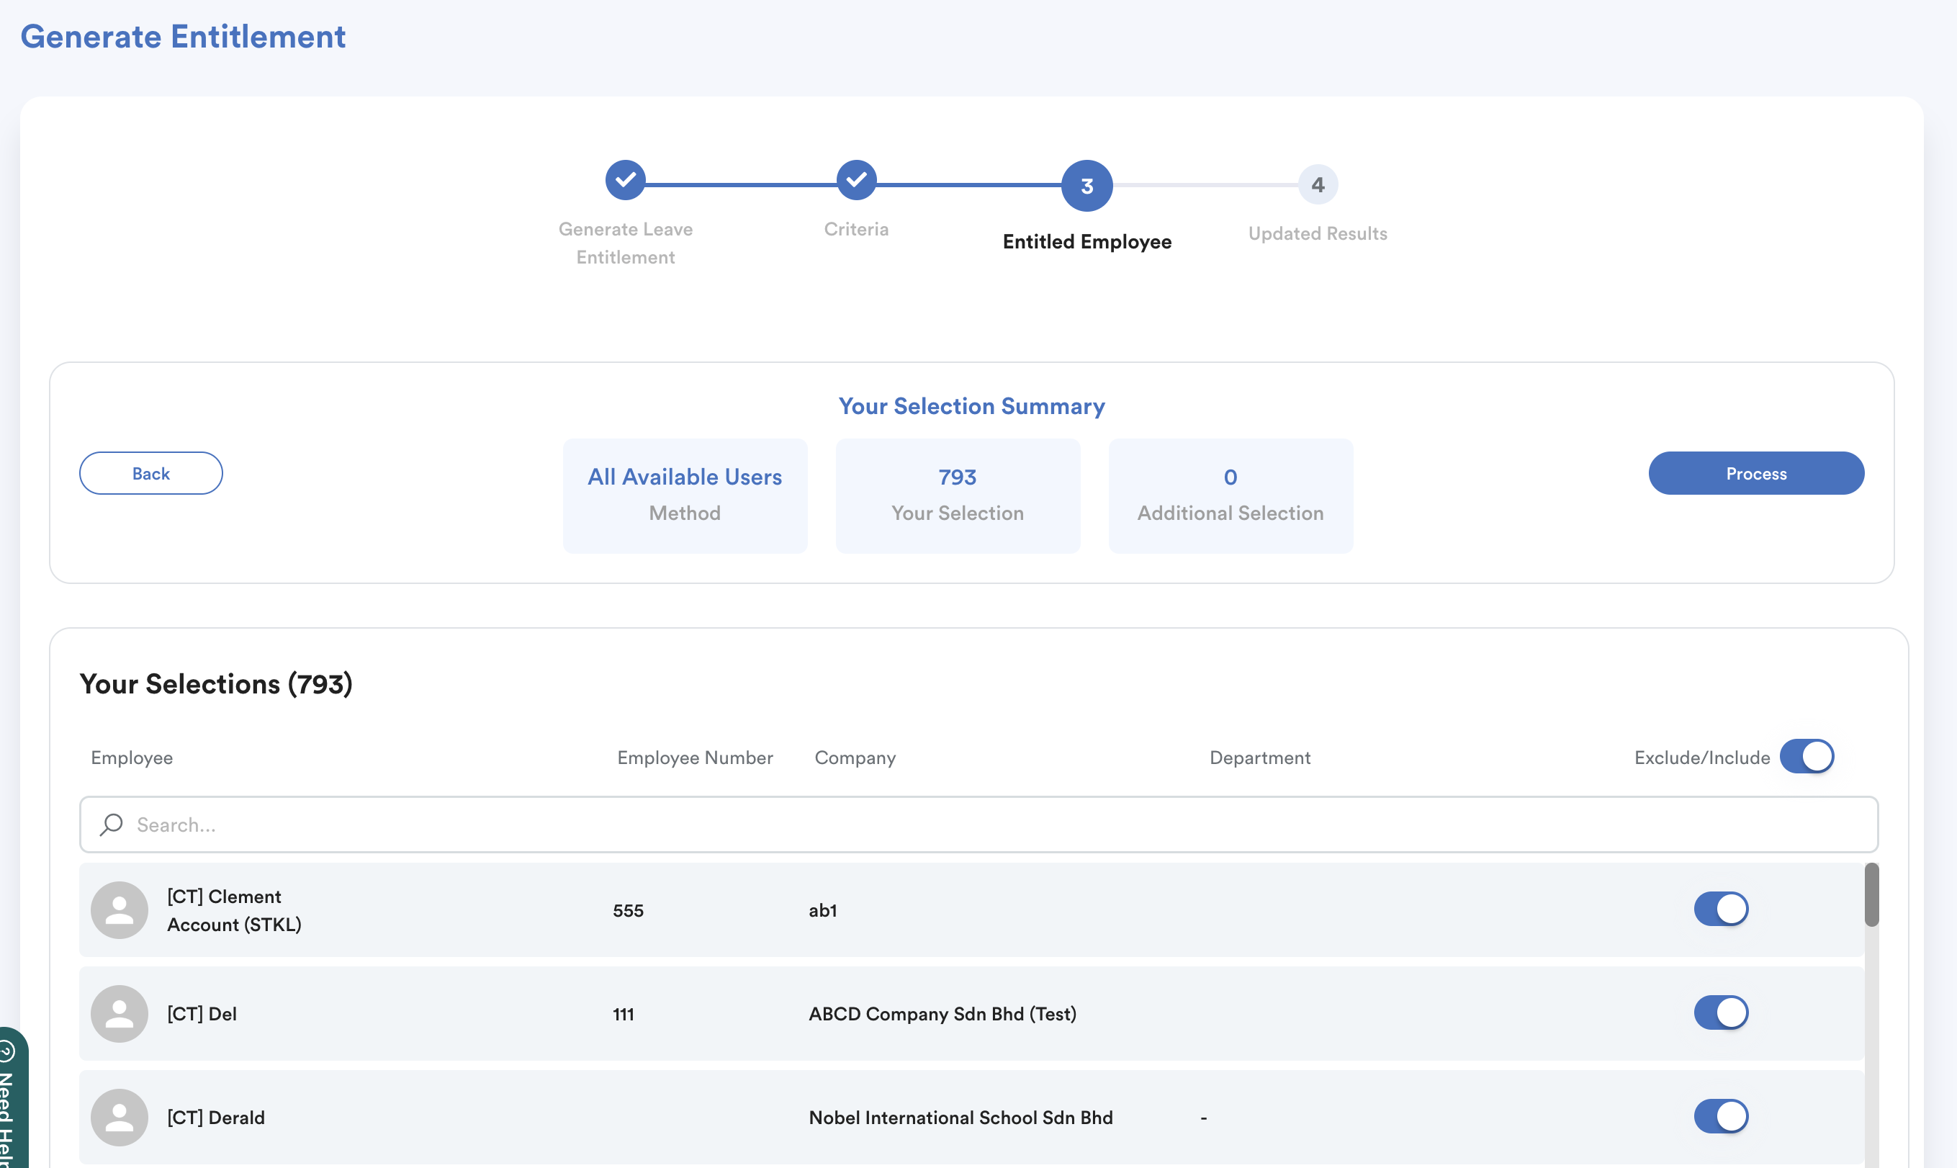The width and height of the screenshot is (1957, 1168).
Task: Toggle the switch for [CT] Derald
Action: pos(1720,1116)
